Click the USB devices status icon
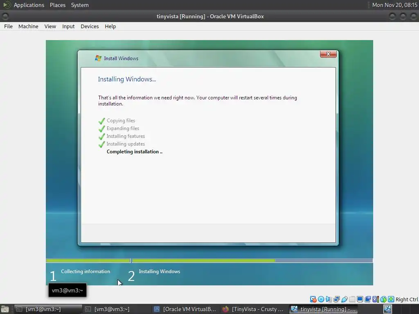Image resolution: width=419 pixels, height=314 pixels. 345,299
